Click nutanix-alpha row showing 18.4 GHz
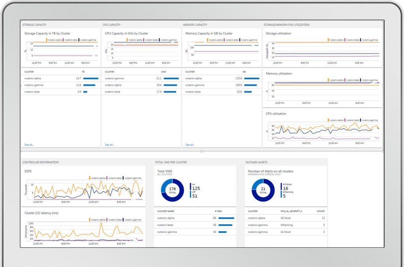Image resolution: width=404 pixels, height=267 pixels. (141, 85)
